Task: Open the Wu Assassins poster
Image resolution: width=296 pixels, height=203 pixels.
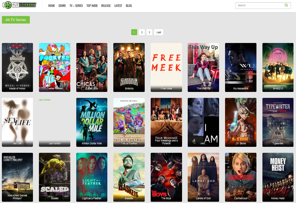Action: (241, 67)
